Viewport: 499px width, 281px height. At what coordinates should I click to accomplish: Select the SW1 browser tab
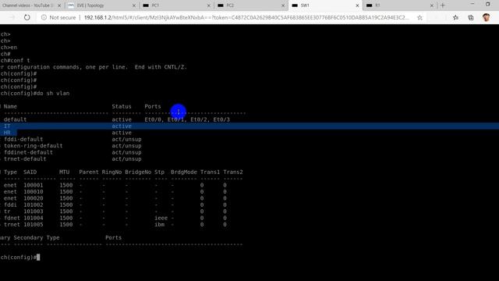tap(325, 5)
